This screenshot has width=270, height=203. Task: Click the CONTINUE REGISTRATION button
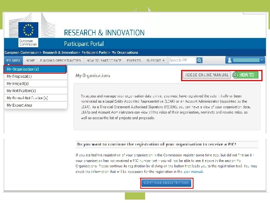pos(166,183)
